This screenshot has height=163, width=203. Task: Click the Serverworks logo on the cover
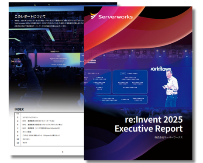point(111,16)
